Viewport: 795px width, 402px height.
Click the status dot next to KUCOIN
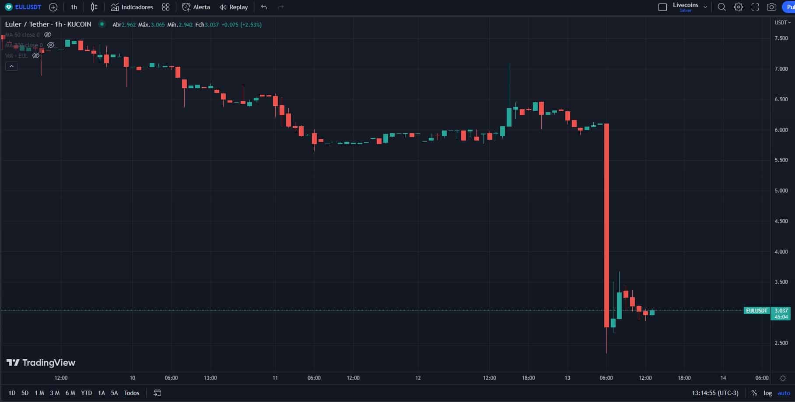click(x=102, y=24)
